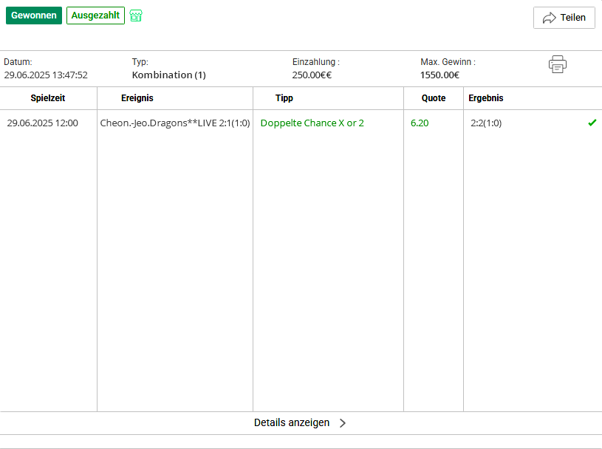Viewport: 602px width, 449px height.
Task: Expand Details anzeigen at the bottom
Action: tap(301, 423)
